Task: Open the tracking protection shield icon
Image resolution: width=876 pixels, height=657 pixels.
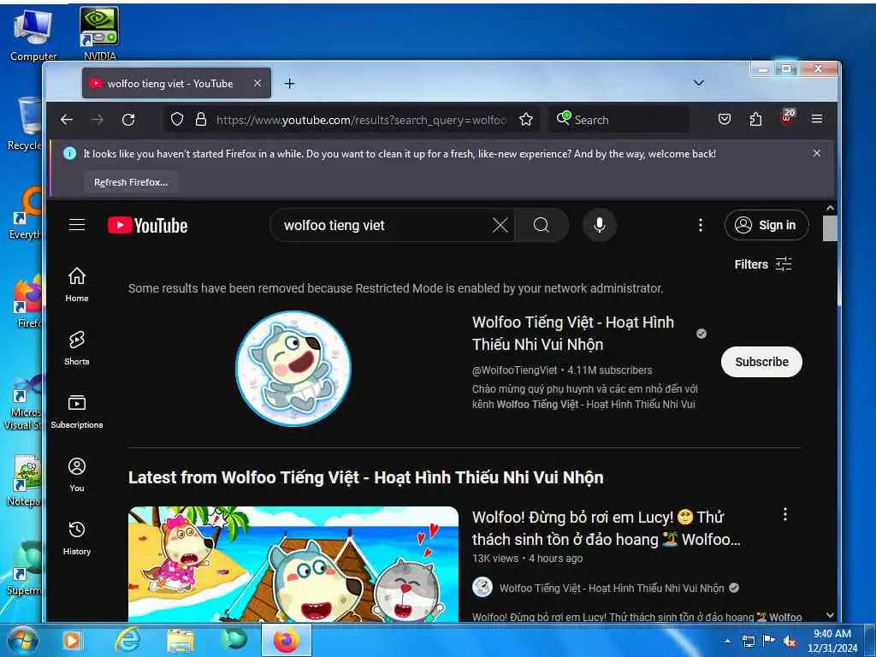Action: [x=177, y=120]
